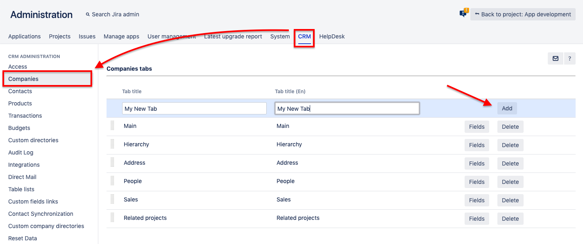Grab the drag handle for Main row
Screen dimensions: 583x244
tap(113, 126)
